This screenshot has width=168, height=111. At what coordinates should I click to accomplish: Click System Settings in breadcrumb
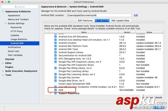[x=78, y=7]
